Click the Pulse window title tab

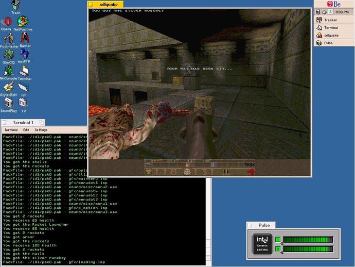pos(261,225)
